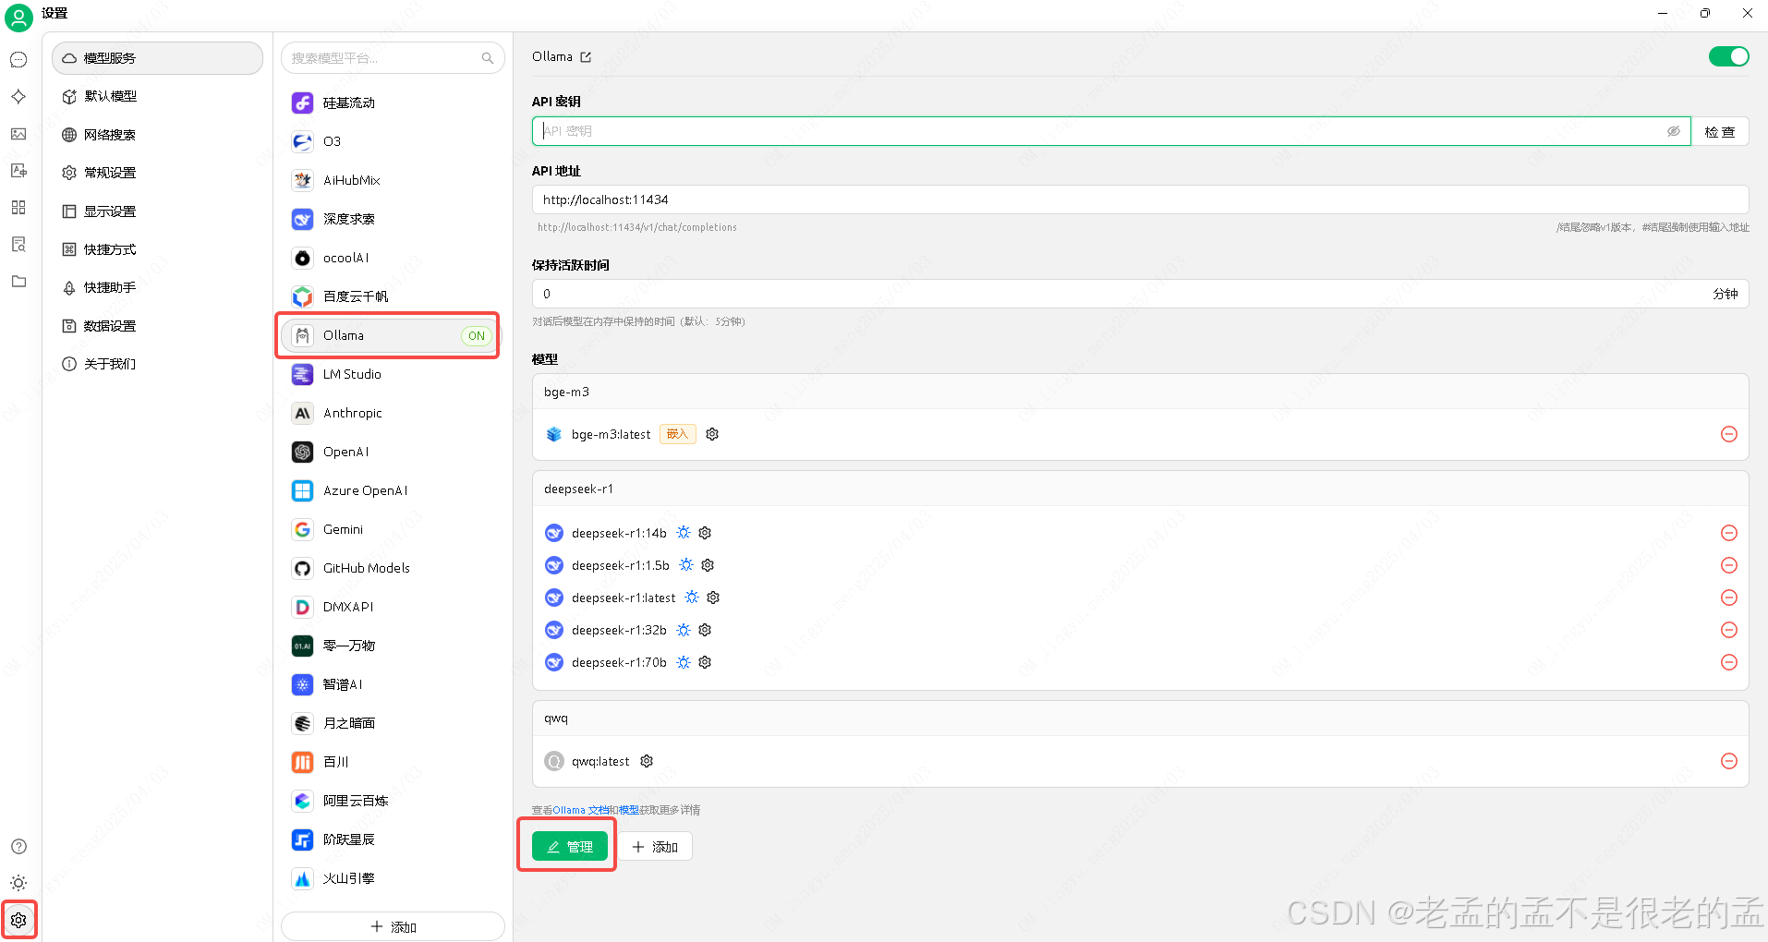Select 数据设置 in settings menu
The height and width of the screenshot is (942, 1768).
(157, 326)
